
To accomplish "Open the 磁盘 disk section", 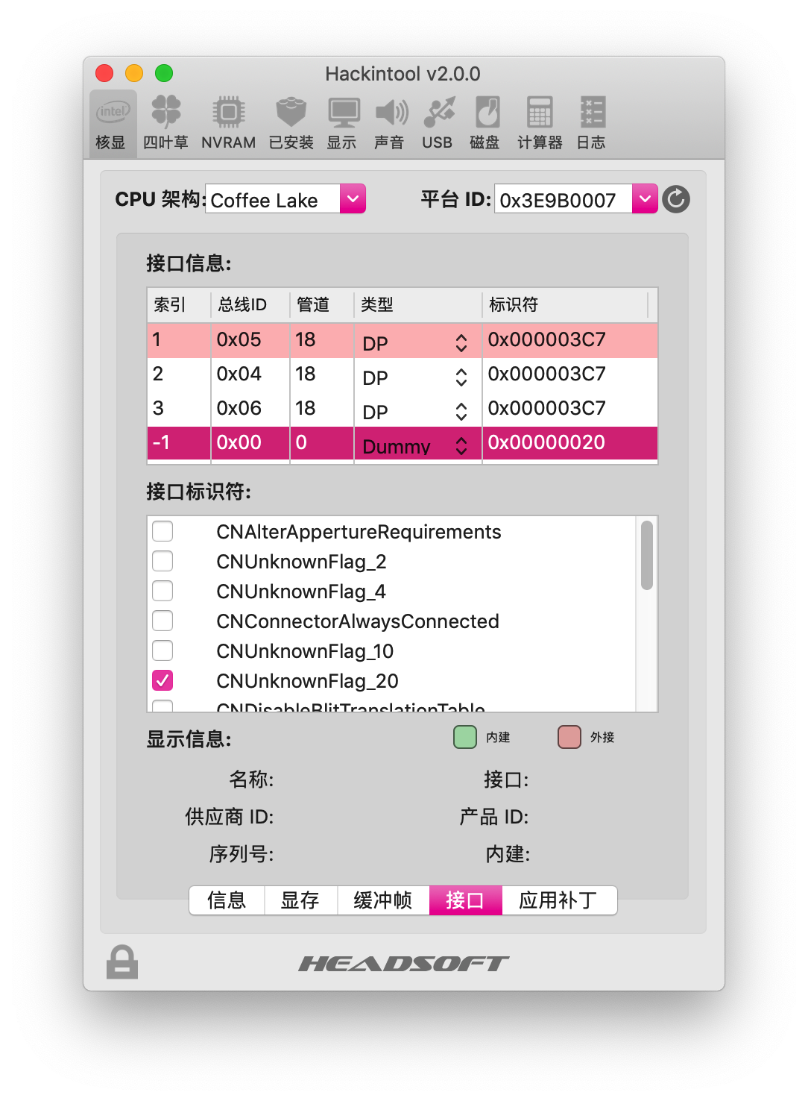I will [485, 123].
